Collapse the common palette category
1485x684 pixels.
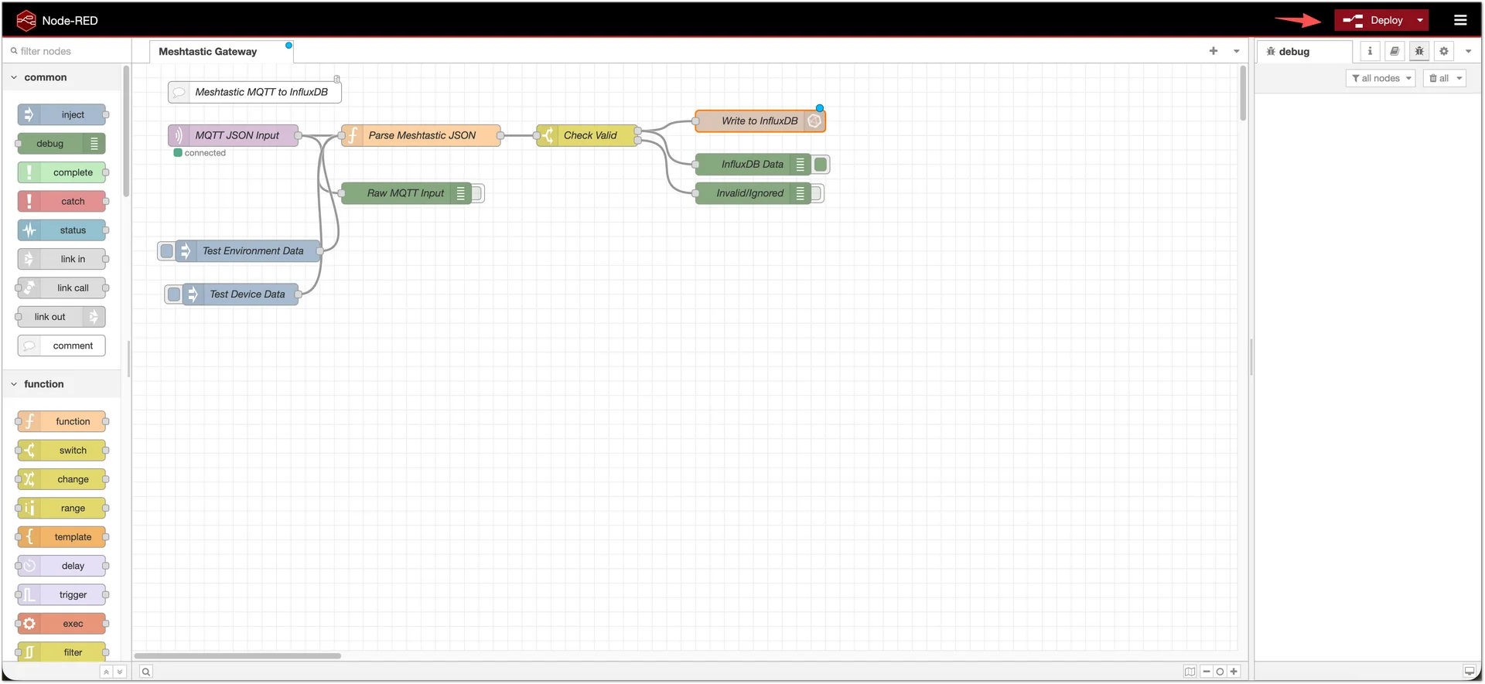tap(62, 77)
